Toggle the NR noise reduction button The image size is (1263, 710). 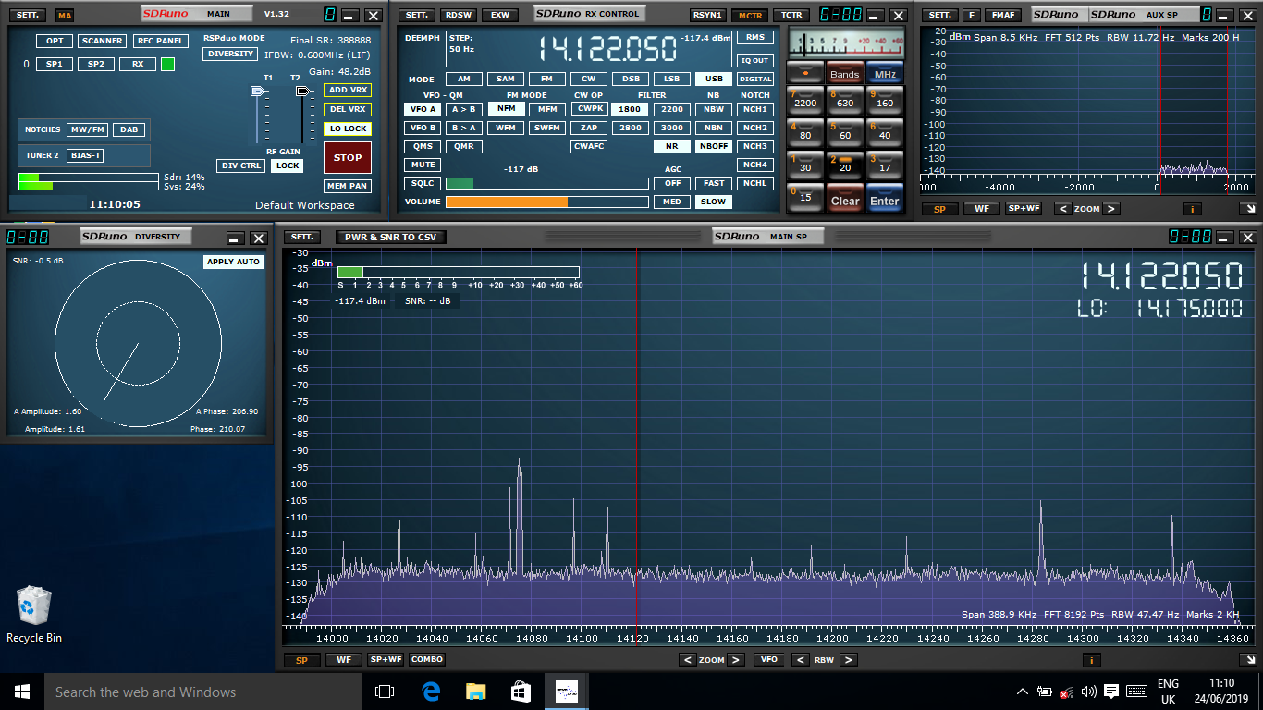pyautogui.click(x=672, y=146)
